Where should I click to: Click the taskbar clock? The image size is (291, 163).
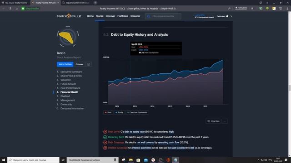coord(278,160)
